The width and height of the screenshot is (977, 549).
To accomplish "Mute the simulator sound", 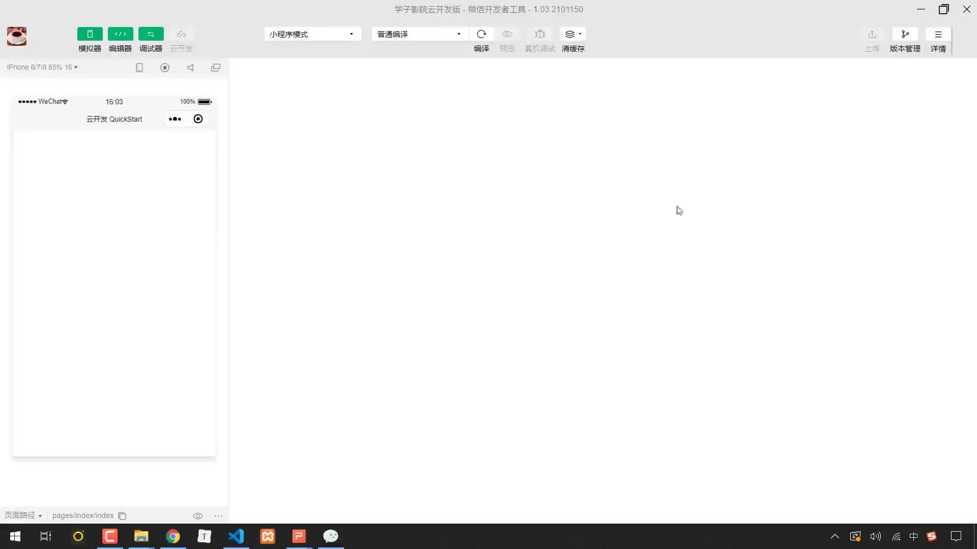I will 190,68.
